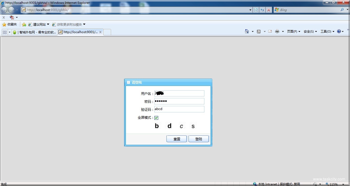Uncheck the 全屏模式 checkbox
The image size is (350, 186).
(156, 118)
